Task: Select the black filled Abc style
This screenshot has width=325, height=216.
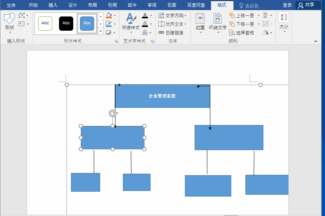Action: (x=66, y=24)
